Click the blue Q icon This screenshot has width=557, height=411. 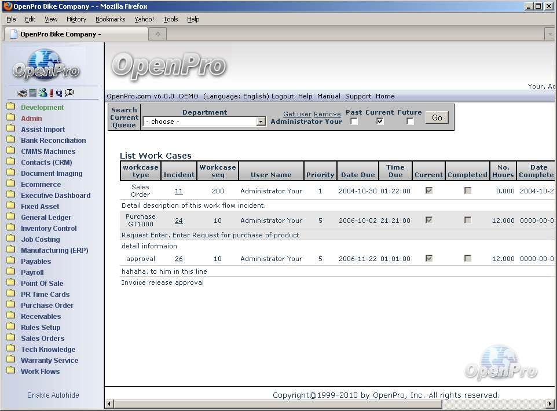(59, 93)
